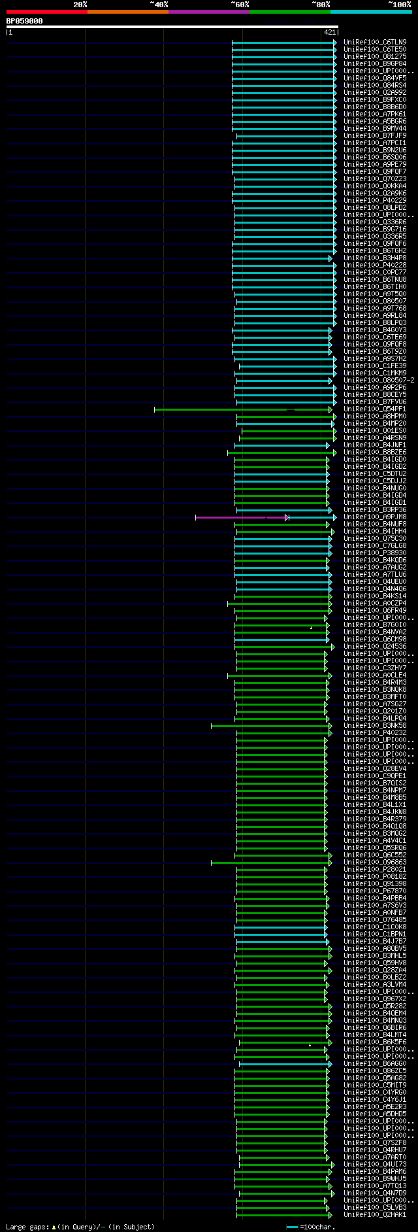Select the UniRef100_A9RL84 hit label
The image size is (418, 1232).
point(375,315)
